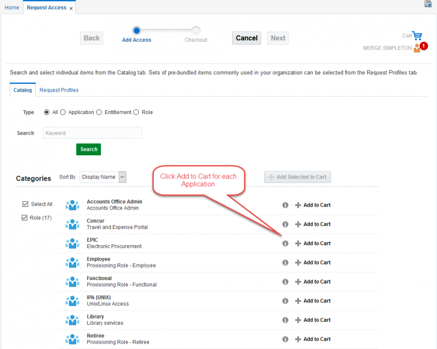Click the Cancel button
Viewport: 437px width, 349px height.
click(247, 38)
